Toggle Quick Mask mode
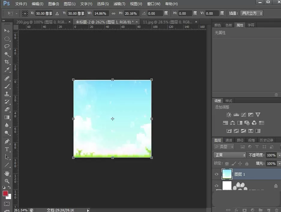The image size is (281, 212). point(7,204)
